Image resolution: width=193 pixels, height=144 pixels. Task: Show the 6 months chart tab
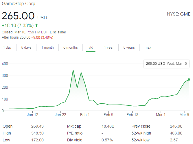[71, 48]
